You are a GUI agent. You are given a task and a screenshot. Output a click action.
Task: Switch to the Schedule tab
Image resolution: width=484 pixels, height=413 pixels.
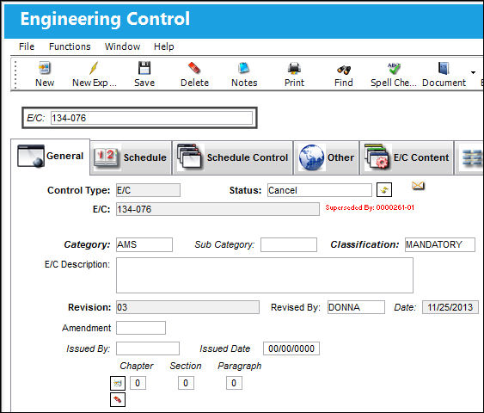point(131,157)
